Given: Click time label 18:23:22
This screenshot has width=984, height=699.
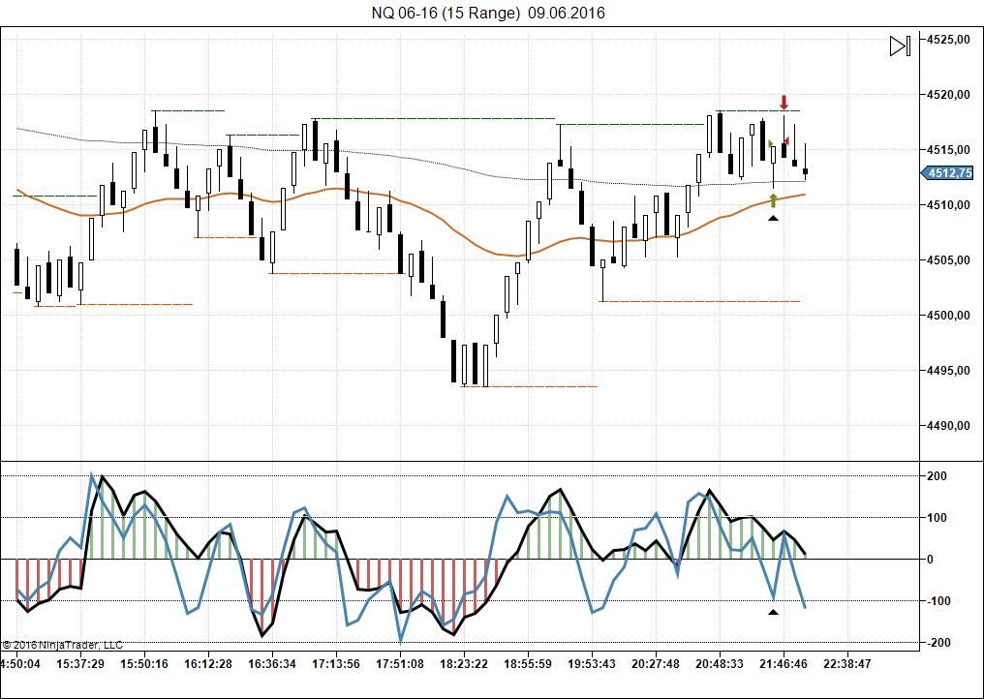Looking at the screenshot, I should pos(464,664).
